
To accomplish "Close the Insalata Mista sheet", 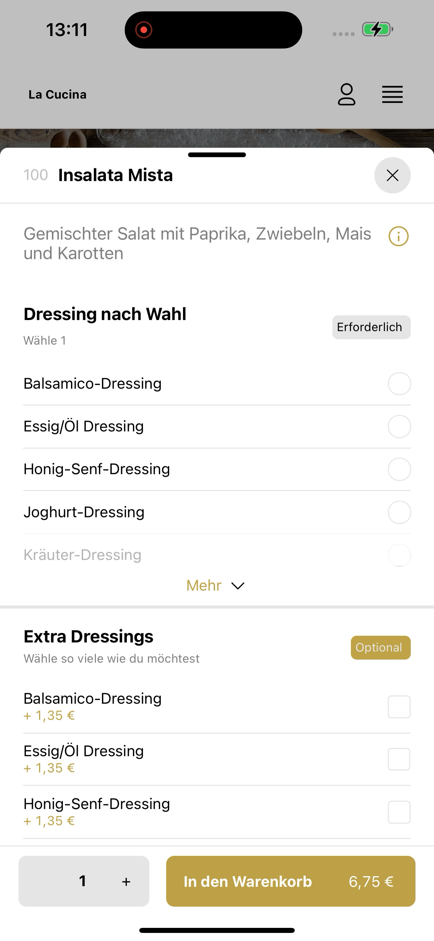I will tap(392, 175).
